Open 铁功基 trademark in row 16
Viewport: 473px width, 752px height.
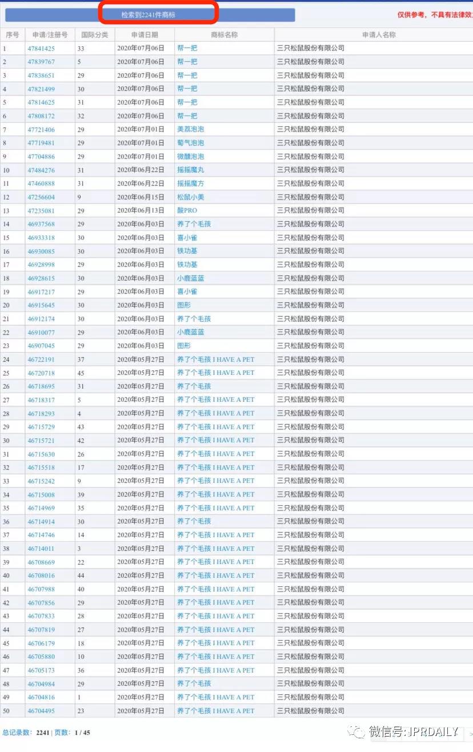tap(187, 251)
